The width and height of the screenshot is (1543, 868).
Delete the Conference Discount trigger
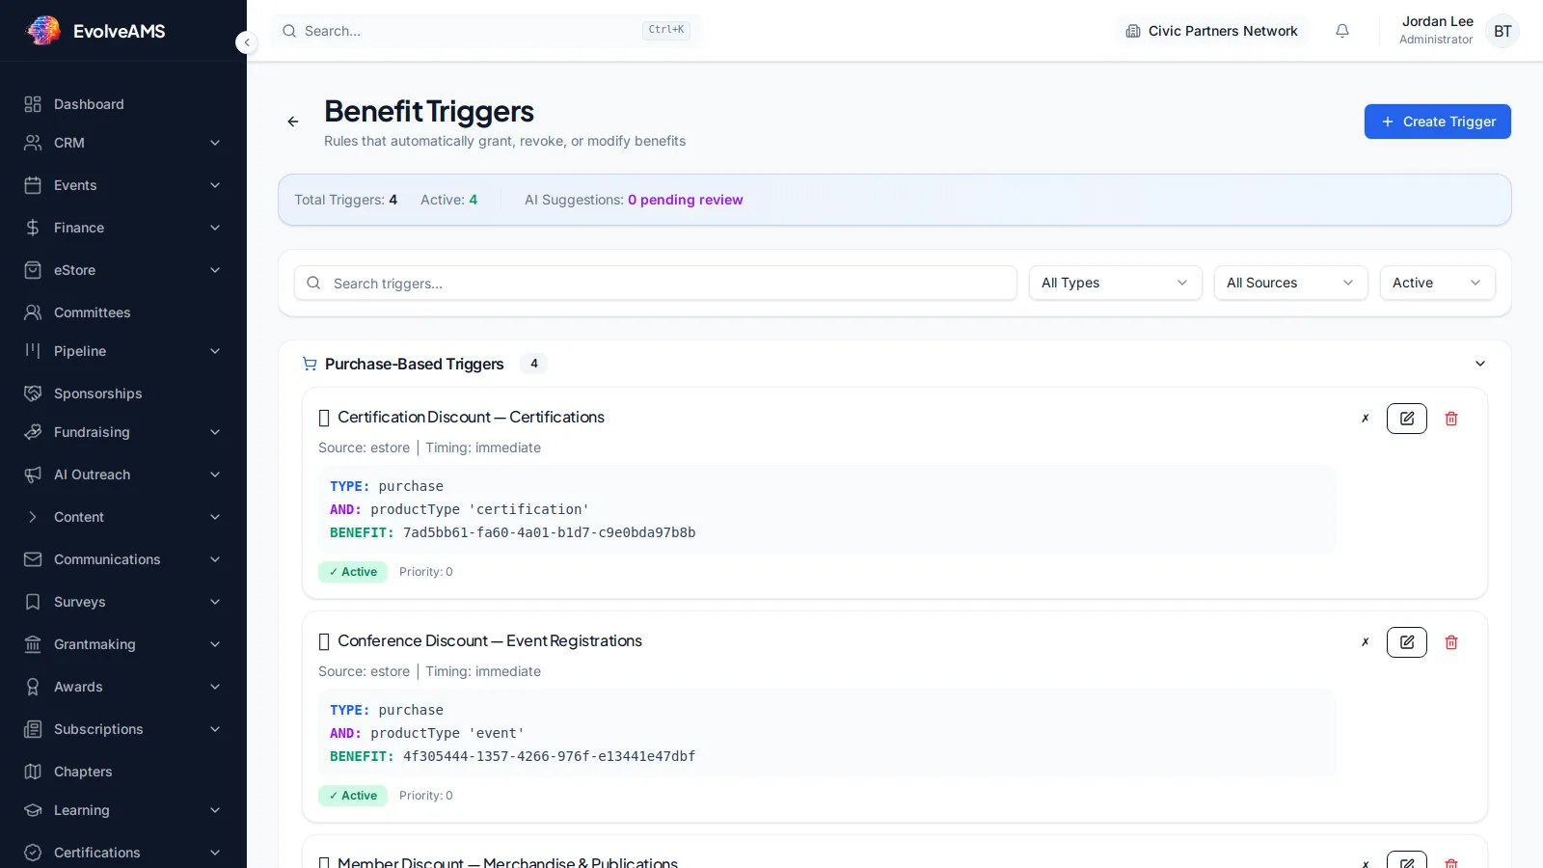1451,642
